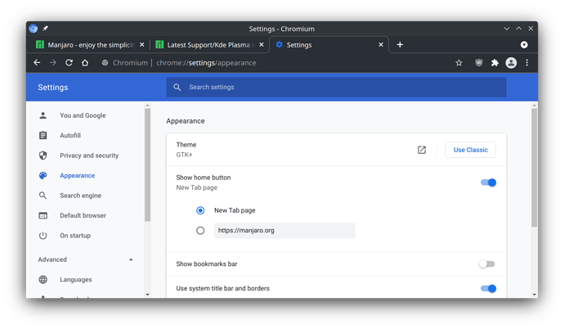Click the https://manjaro.org URL field

284,230
